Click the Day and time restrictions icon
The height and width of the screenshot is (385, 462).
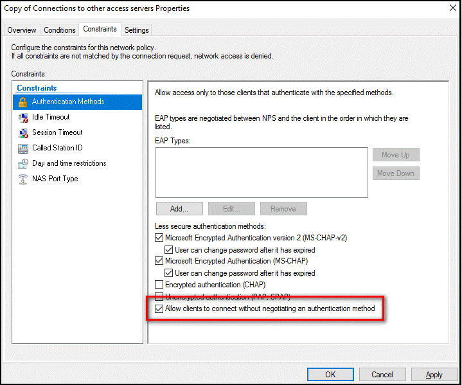(22, 164)
